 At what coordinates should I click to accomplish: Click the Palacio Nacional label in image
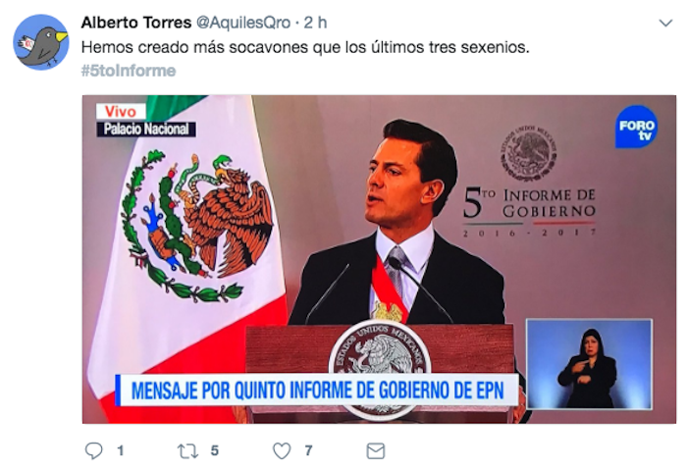click(146, 129)
